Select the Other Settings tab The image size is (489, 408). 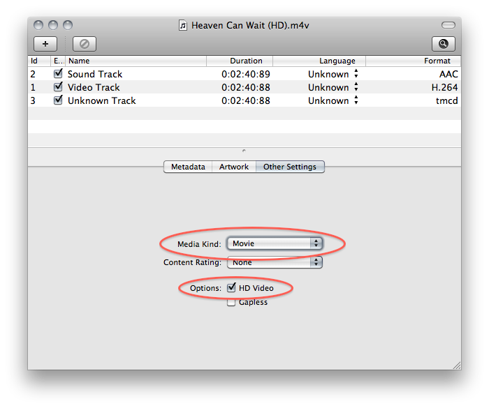(290, 167)
